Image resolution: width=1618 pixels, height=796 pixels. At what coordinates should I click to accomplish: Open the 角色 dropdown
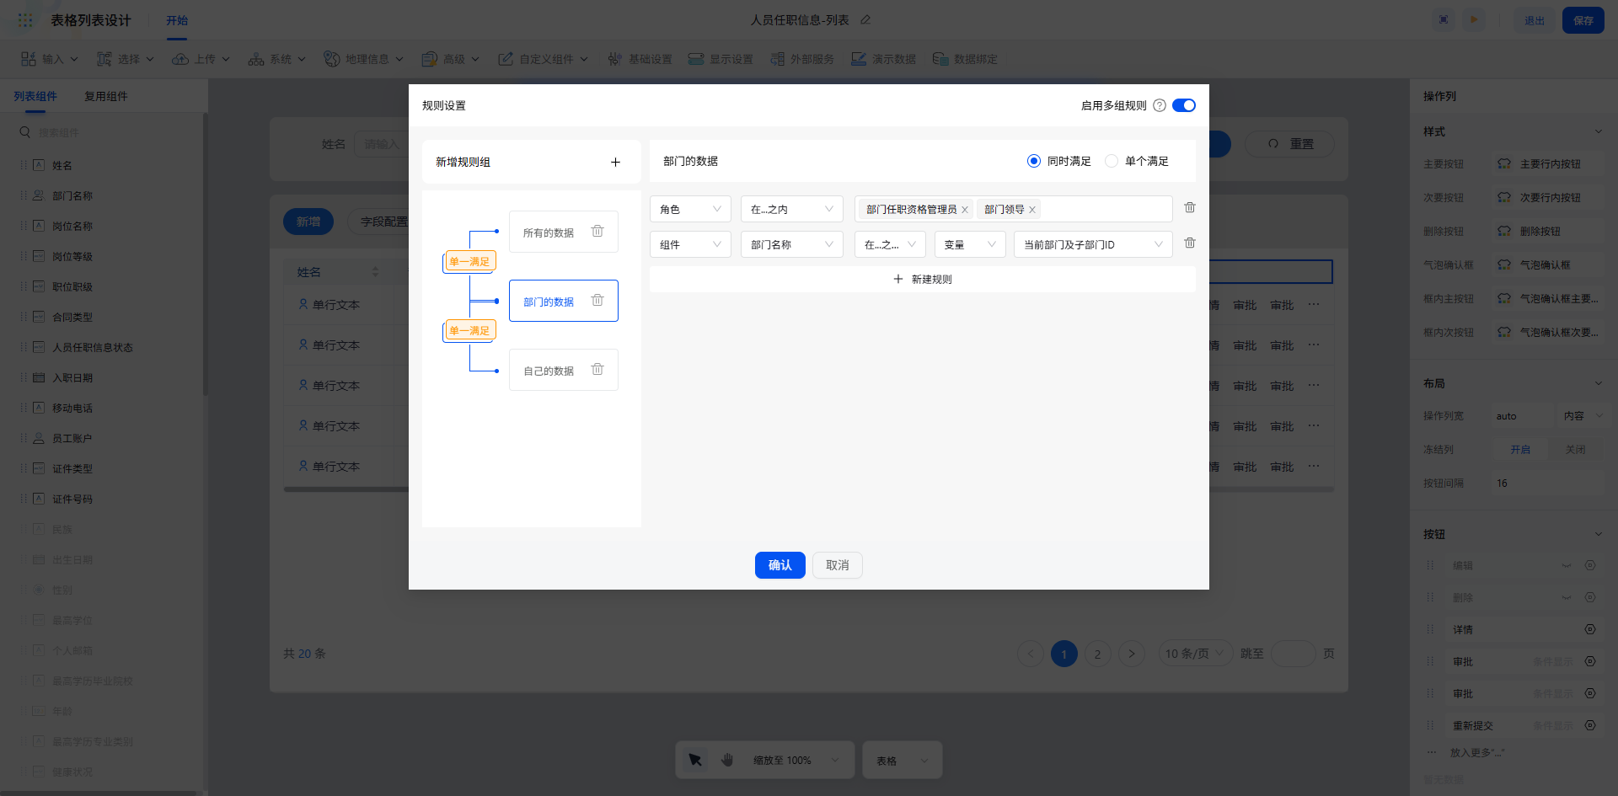[x=690, y=209]
